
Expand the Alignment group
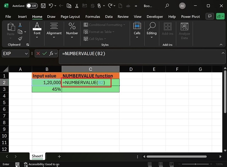pos(54,30)
